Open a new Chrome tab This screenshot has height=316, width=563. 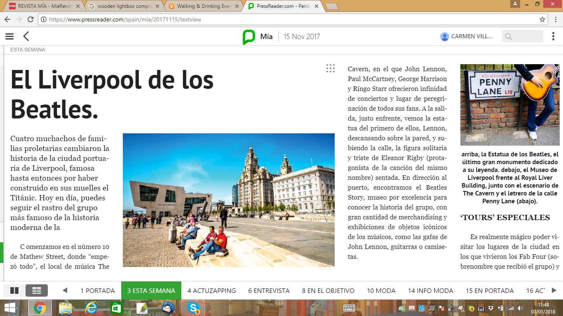pyautogui.click(x=331, y=7)
